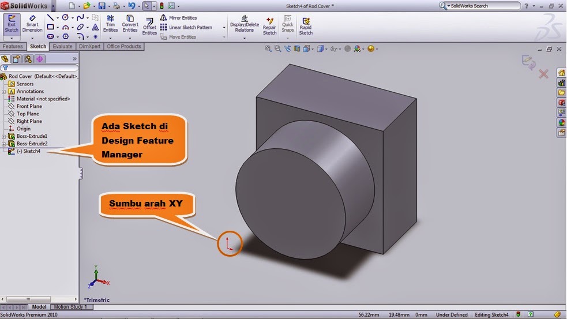Click the Exit Sketch button

[x=12, y=24]
